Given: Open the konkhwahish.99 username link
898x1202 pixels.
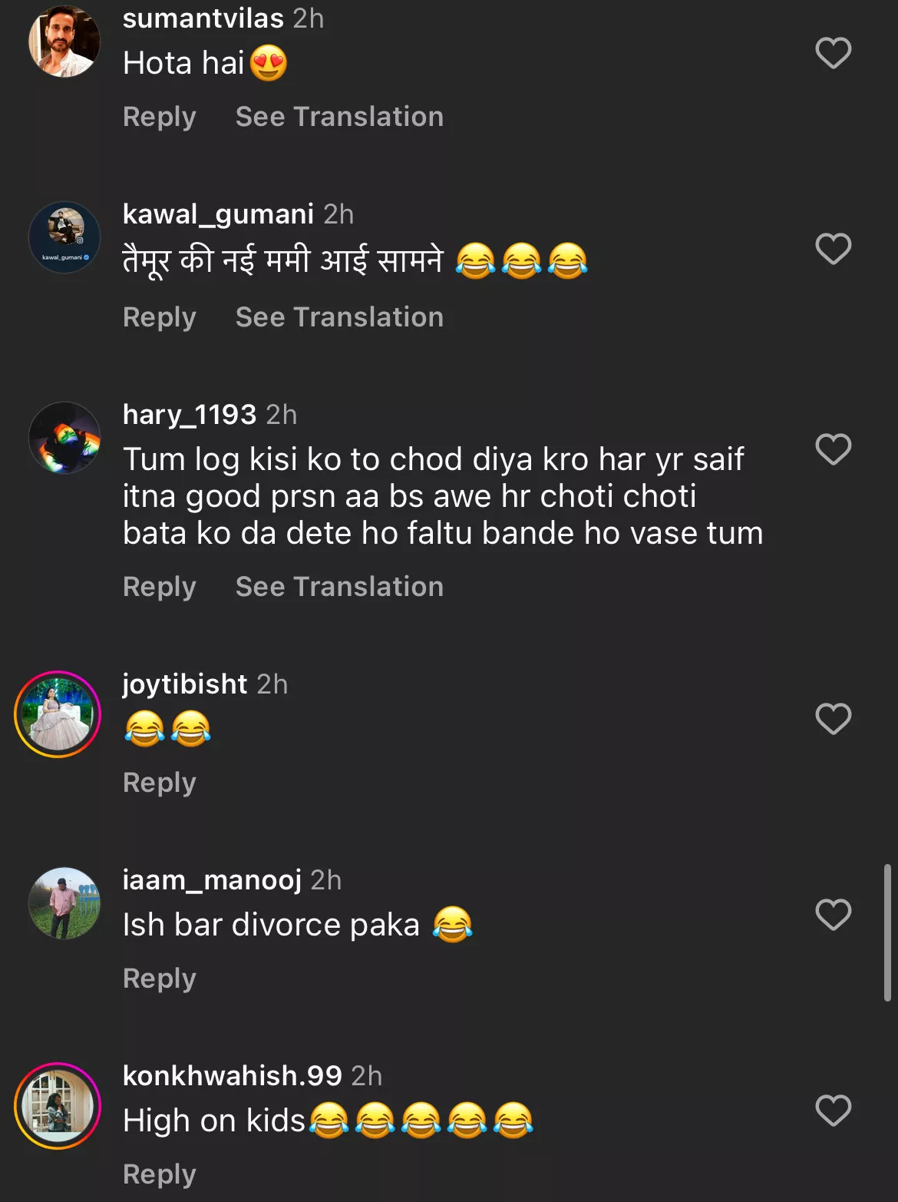Looking at the screenshot, I should (x=232, y=1076).
